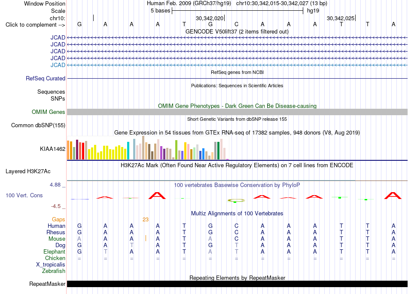
Task: Click the '5 bases' scale label
Action: coord(160,11)
